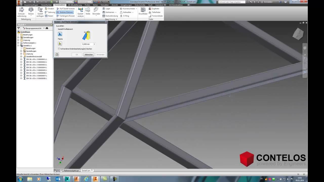Choose the Ändern frame tool
Image resolution: width=324 pixels, height=182 pixels.
tap(49, 9)
